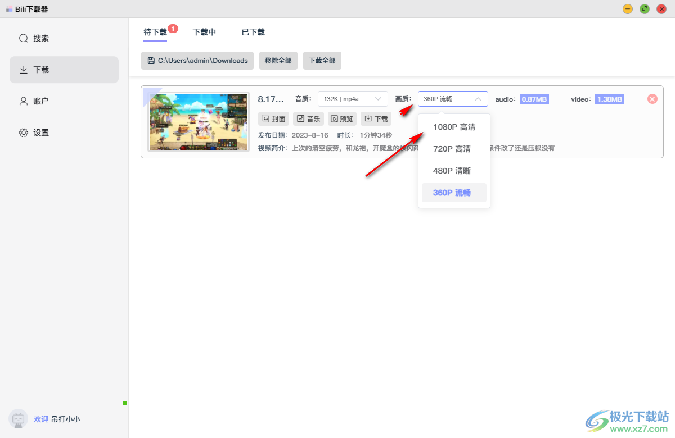Click the 封面 cover button
The width and height of the screenshot is (675, 438).
(274, 118)
